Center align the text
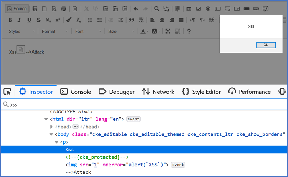288x177 pixels. [x=162, y=20]
